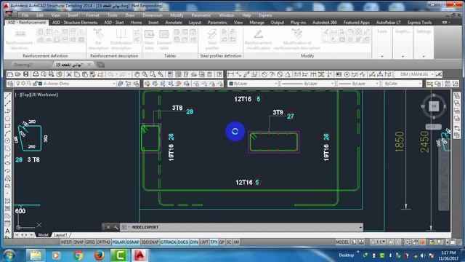
Task: Switch to the Annotate ribbon tab
Action: click(x=174, y=23)
